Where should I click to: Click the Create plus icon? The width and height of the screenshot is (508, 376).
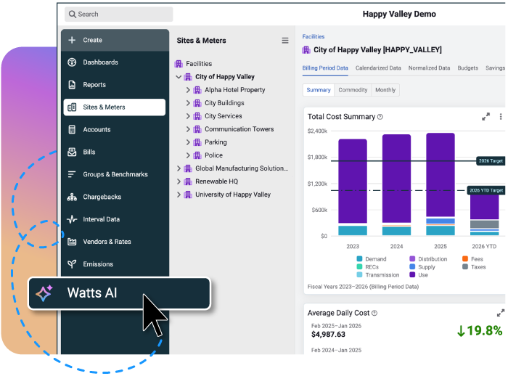click(x=72, y=40)
